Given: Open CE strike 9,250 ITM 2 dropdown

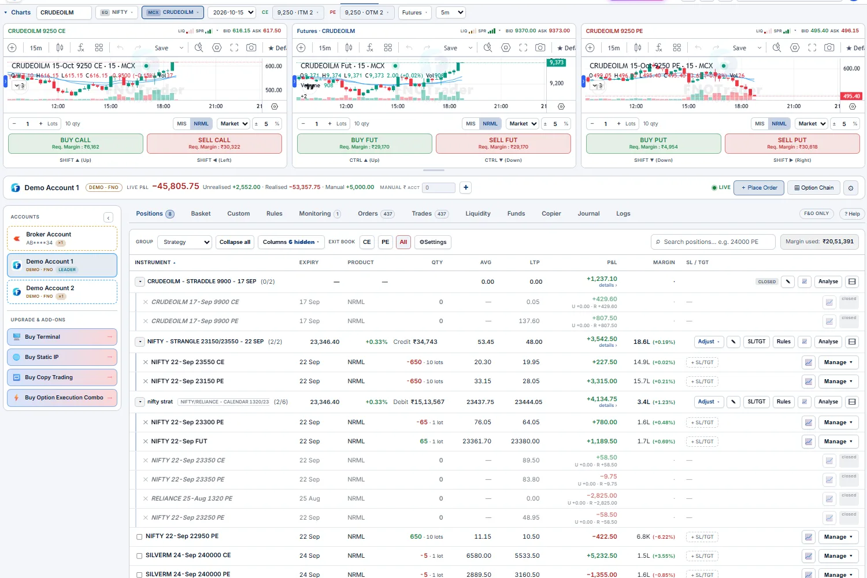Looking at the screenshot, I should click(x=297, y=12).
